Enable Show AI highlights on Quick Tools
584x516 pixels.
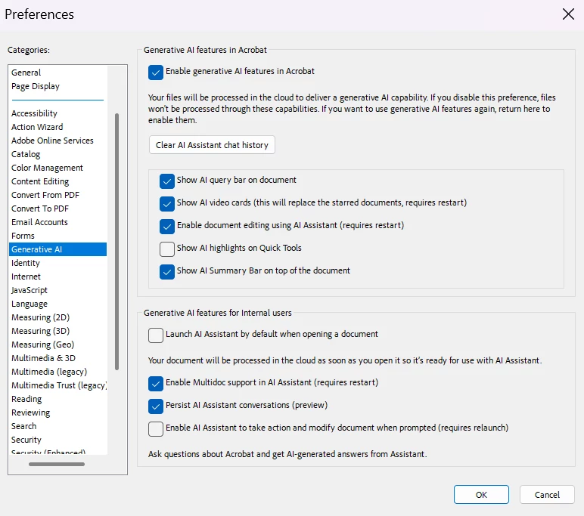tap(167, 249)
